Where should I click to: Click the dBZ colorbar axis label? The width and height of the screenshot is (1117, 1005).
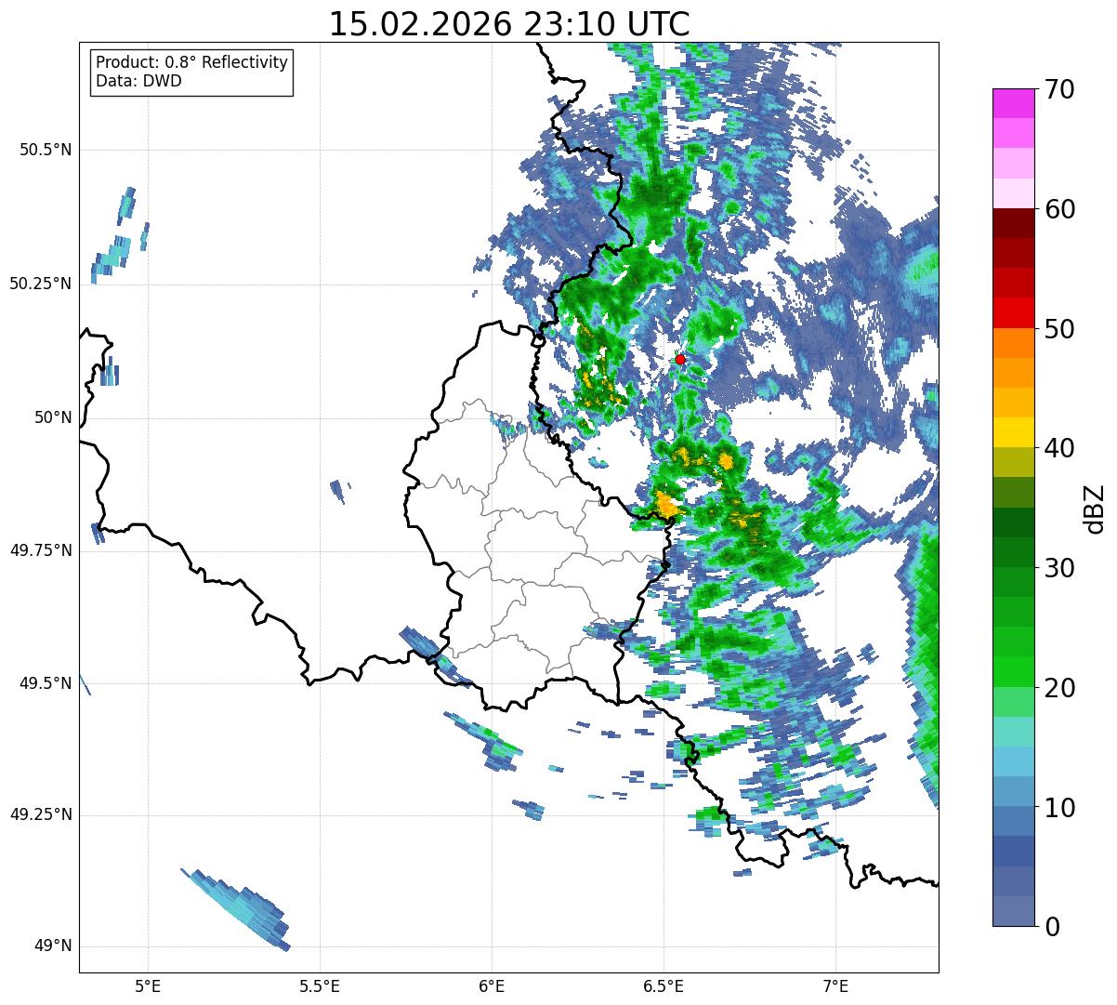pyautogui.click(x=1094, y=508)
